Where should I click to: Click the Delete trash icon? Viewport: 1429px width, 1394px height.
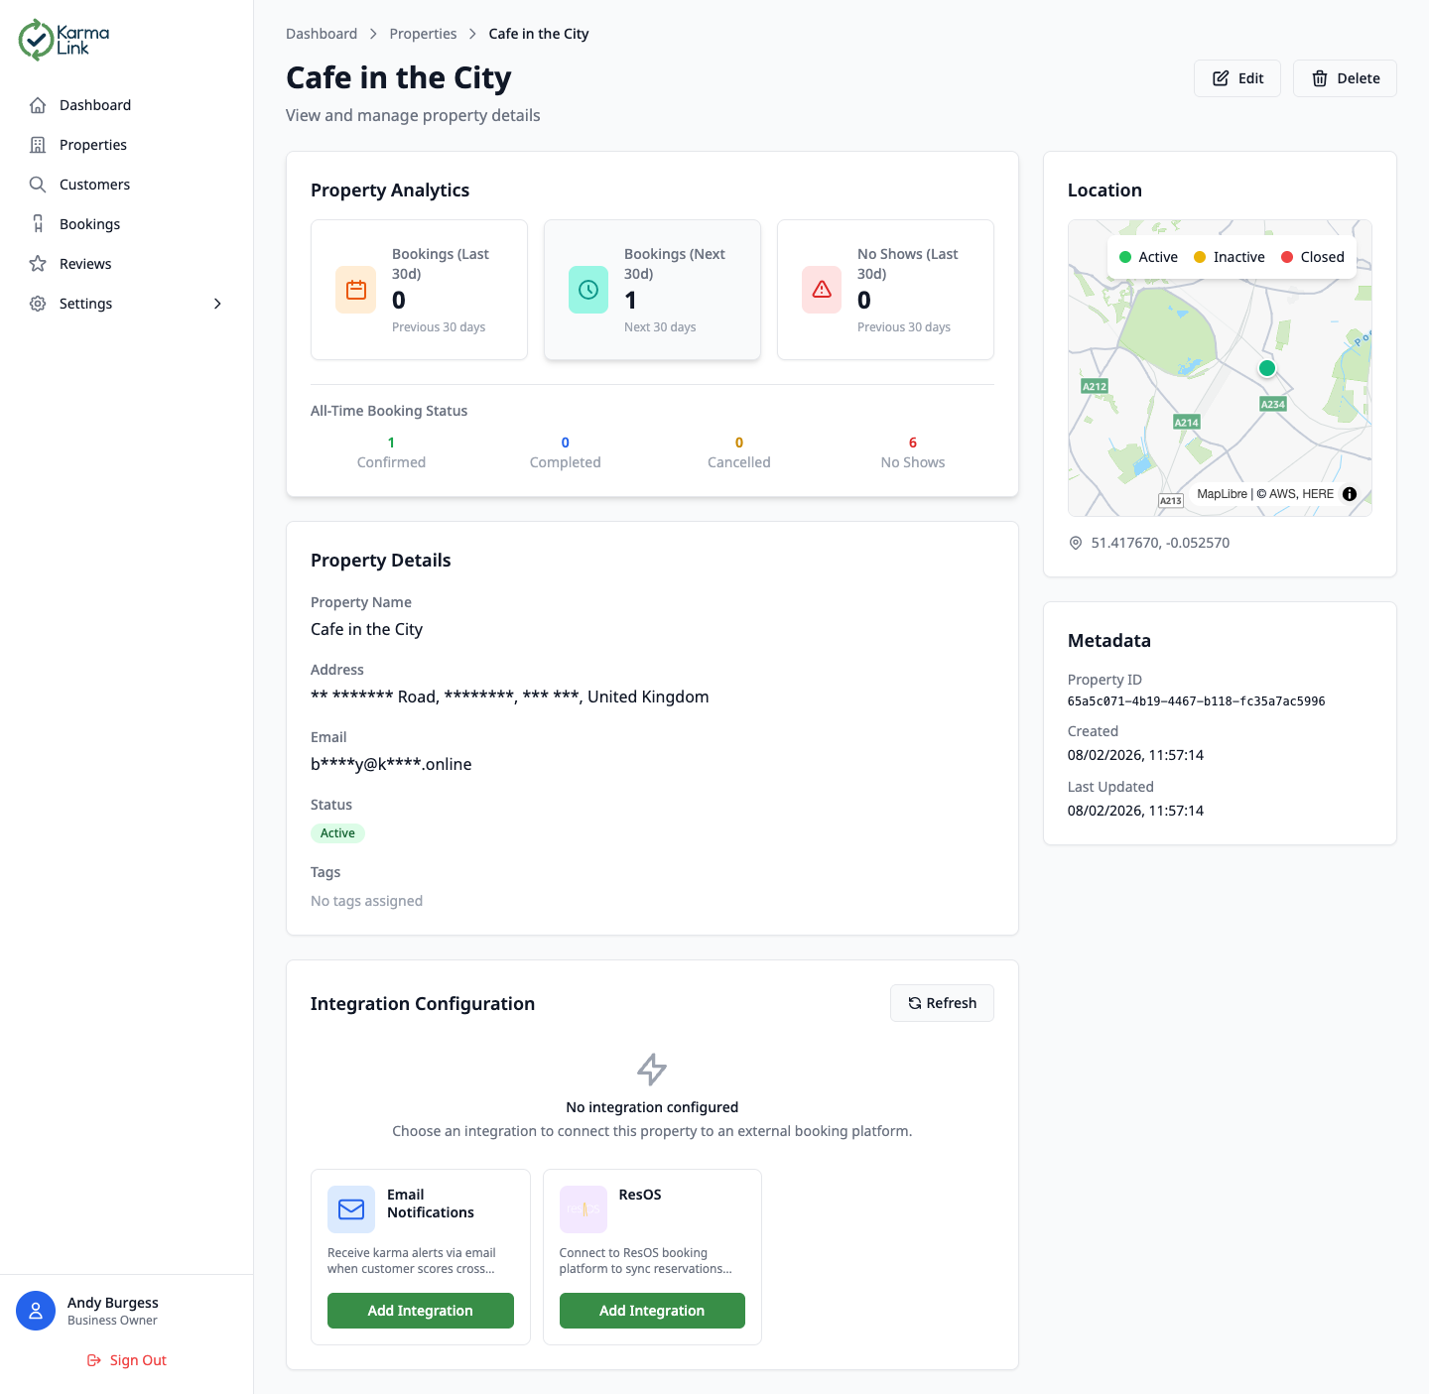tap(1321, 77)
